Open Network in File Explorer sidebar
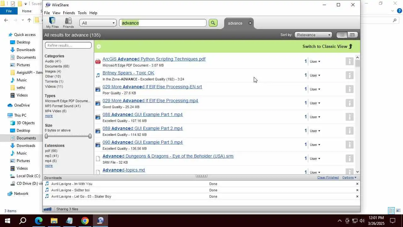The width and height of the screenshot is (403, 227). (x=21, y=194)
